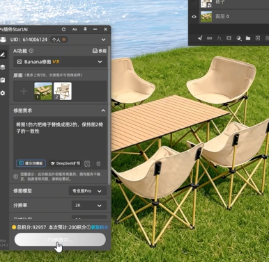Image resolution: width=269 pixels, height=262 pixels.
Task: Select the 椅子 layer thumbnail
Action: point(206,3)
